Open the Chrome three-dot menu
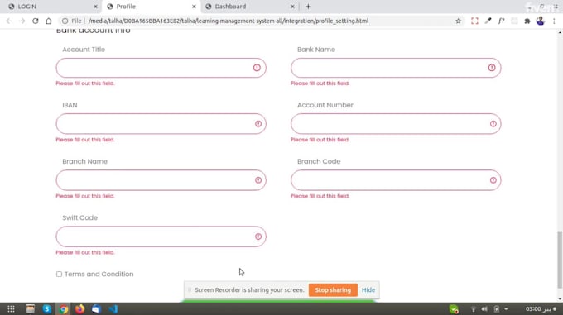Image resolution: width=563 pixels, height=315 pixels. pyautogui.click(x=554, y=21)
